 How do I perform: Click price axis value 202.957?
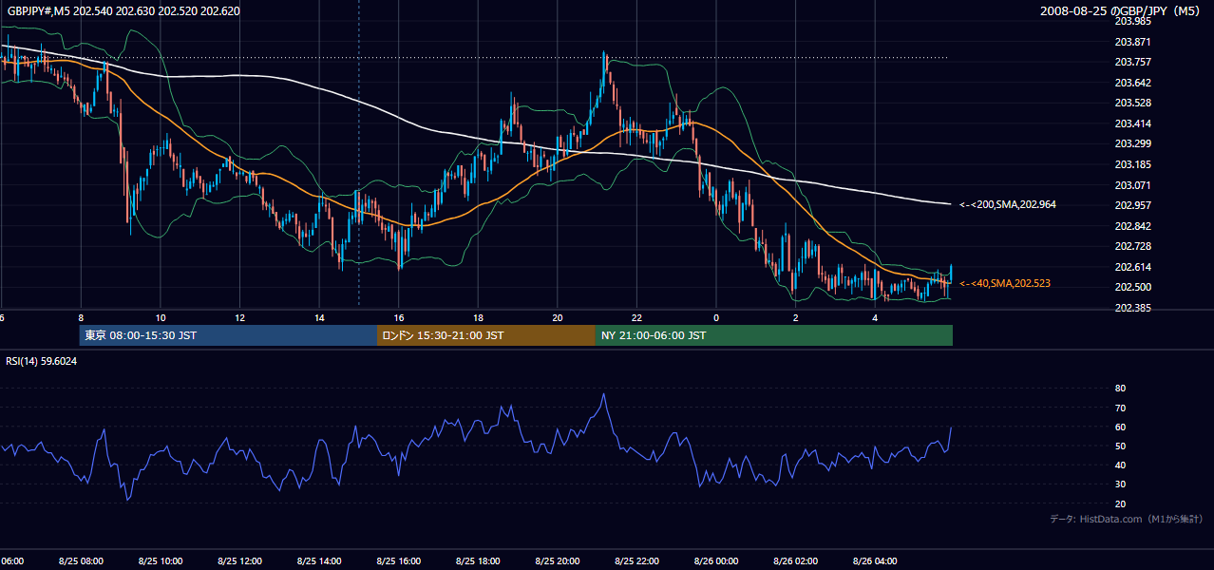point(1132,205)
